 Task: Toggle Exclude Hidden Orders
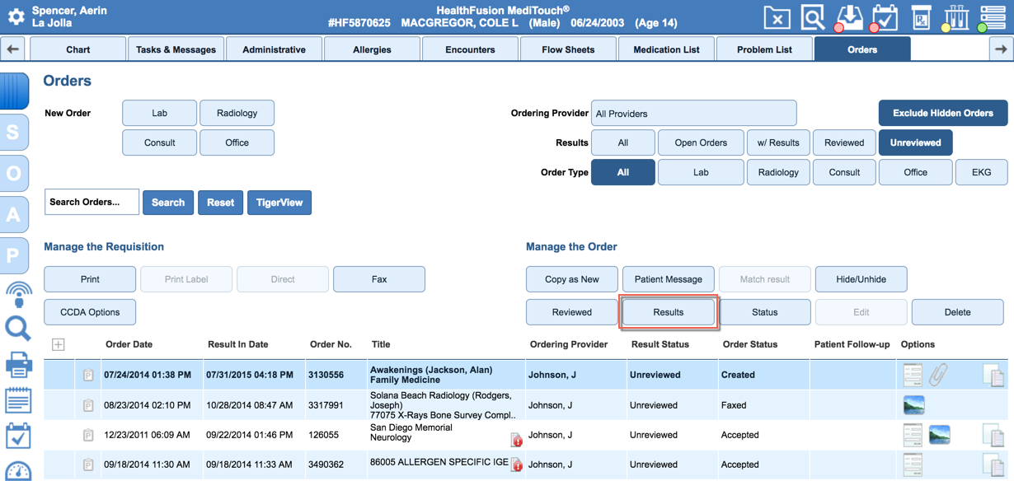click(942, 113)
